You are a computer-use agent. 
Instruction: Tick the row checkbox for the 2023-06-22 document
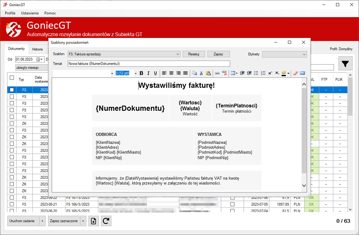12,198
